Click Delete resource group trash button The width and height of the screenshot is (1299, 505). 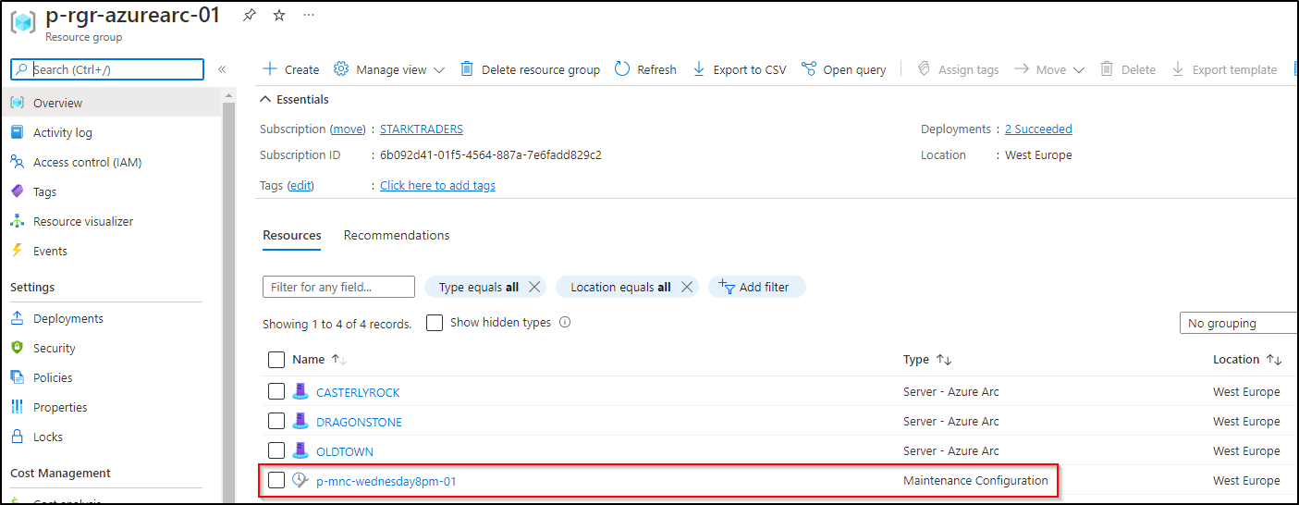point(531,69)
